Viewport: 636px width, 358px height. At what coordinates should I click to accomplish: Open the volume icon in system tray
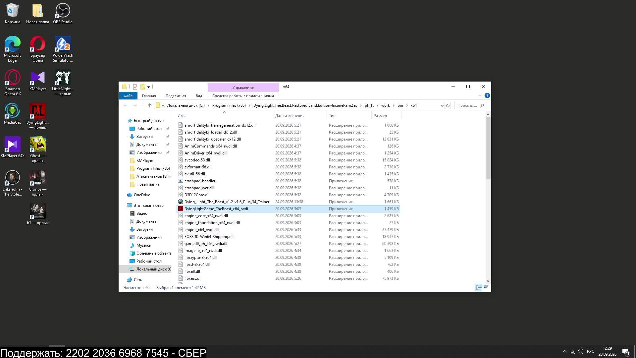tap(581, 351)
